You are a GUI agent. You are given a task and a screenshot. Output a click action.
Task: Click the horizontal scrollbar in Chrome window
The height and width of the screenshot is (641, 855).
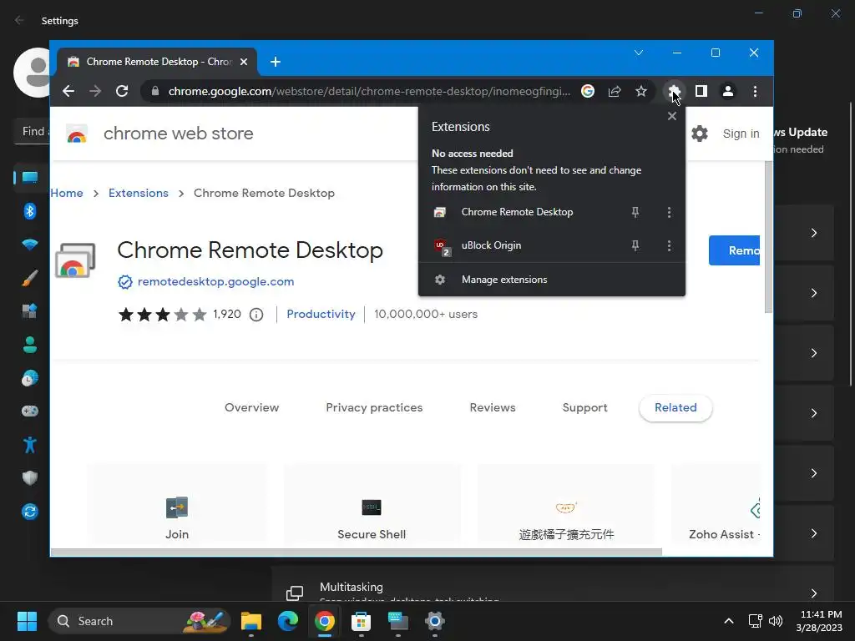(356, 553)
